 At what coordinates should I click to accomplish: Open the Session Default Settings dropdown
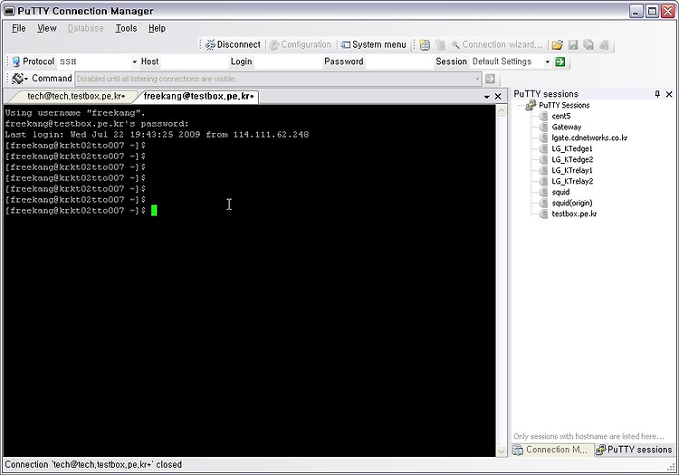coord(548,62)
